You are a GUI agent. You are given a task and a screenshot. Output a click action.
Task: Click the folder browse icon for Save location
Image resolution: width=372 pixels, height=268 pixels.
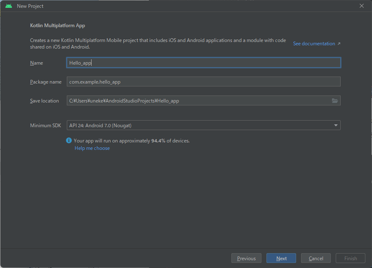334,101
